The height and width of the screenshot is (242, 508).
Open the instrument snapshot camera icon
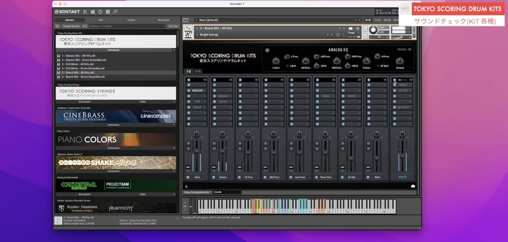pyautogui.click(x=351, y=28)
